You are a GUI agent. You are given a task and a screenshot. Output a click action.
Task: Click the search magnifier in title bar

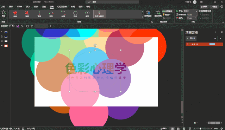(89, 2)
